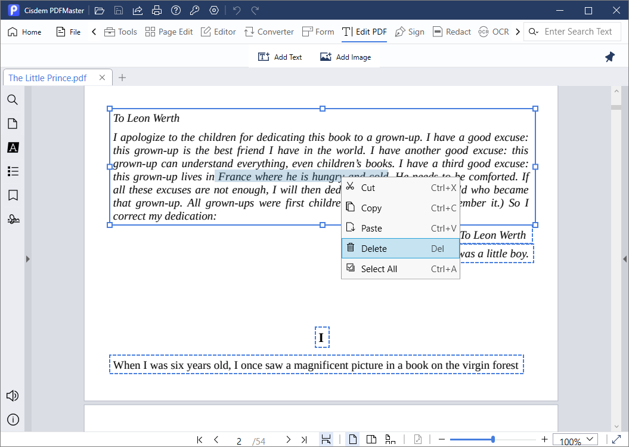Select the cover page view icon
This screenshot has width=629, height=447.
coord(390,439)
